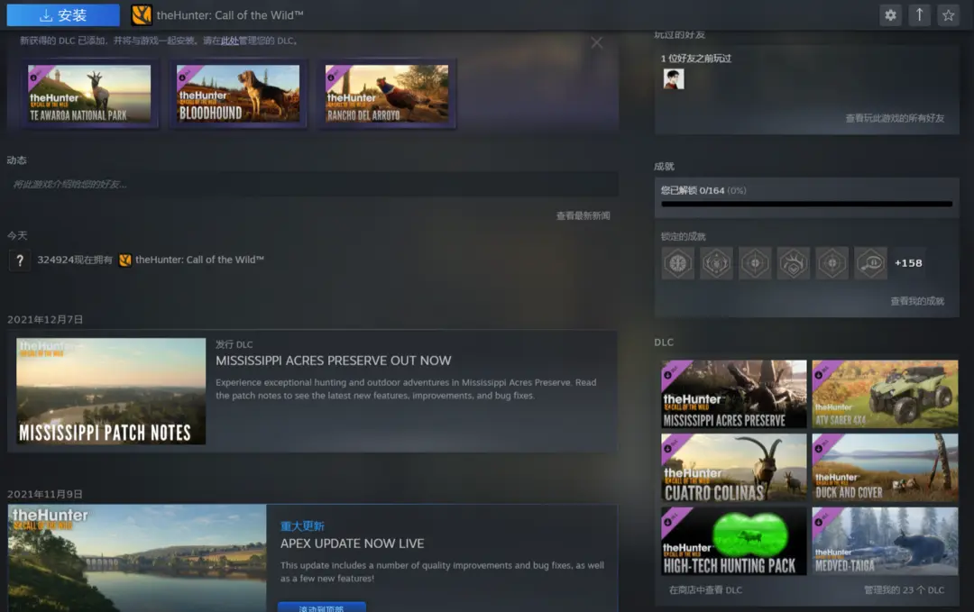Open Mississippi Acres Preserve DLC tile
The height and width of the screenshot is (612, 974).
(733, 394)
